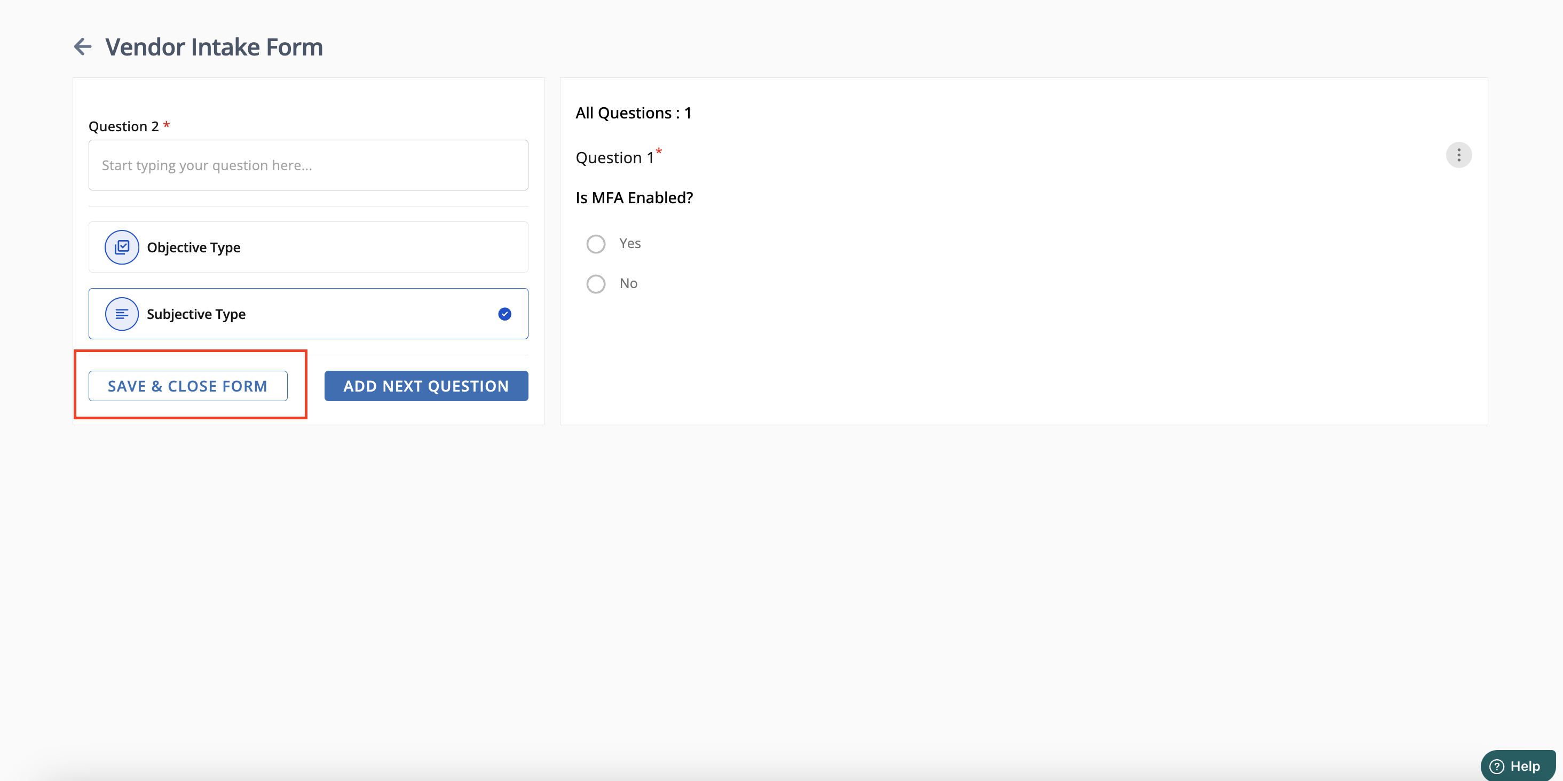Open the Help widget
The image size is (1563, 781).
[1518, 766]
